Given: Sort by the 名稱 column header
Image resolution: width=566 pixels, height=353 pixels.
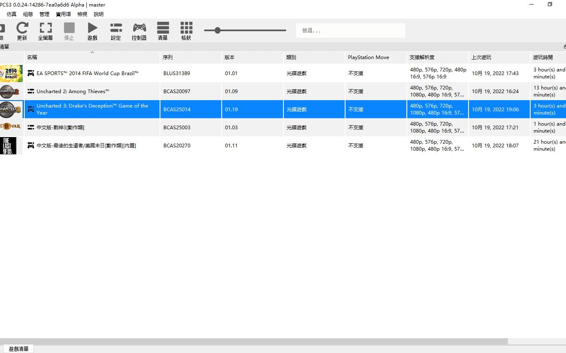Looking at the screenshot, I should coord(92,57).
